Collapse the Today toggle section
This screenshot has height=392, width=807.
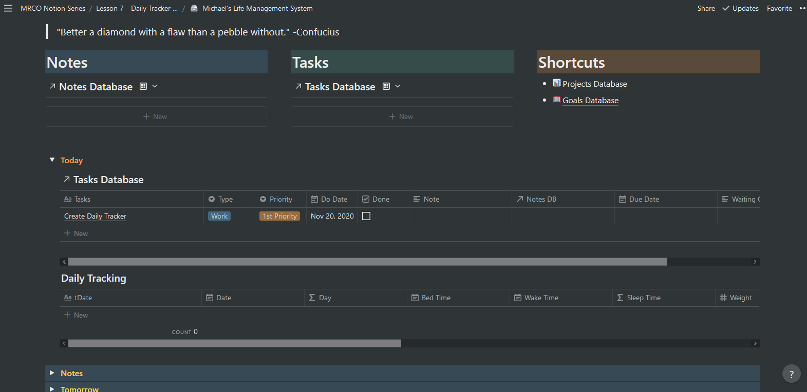pos(52,160)
